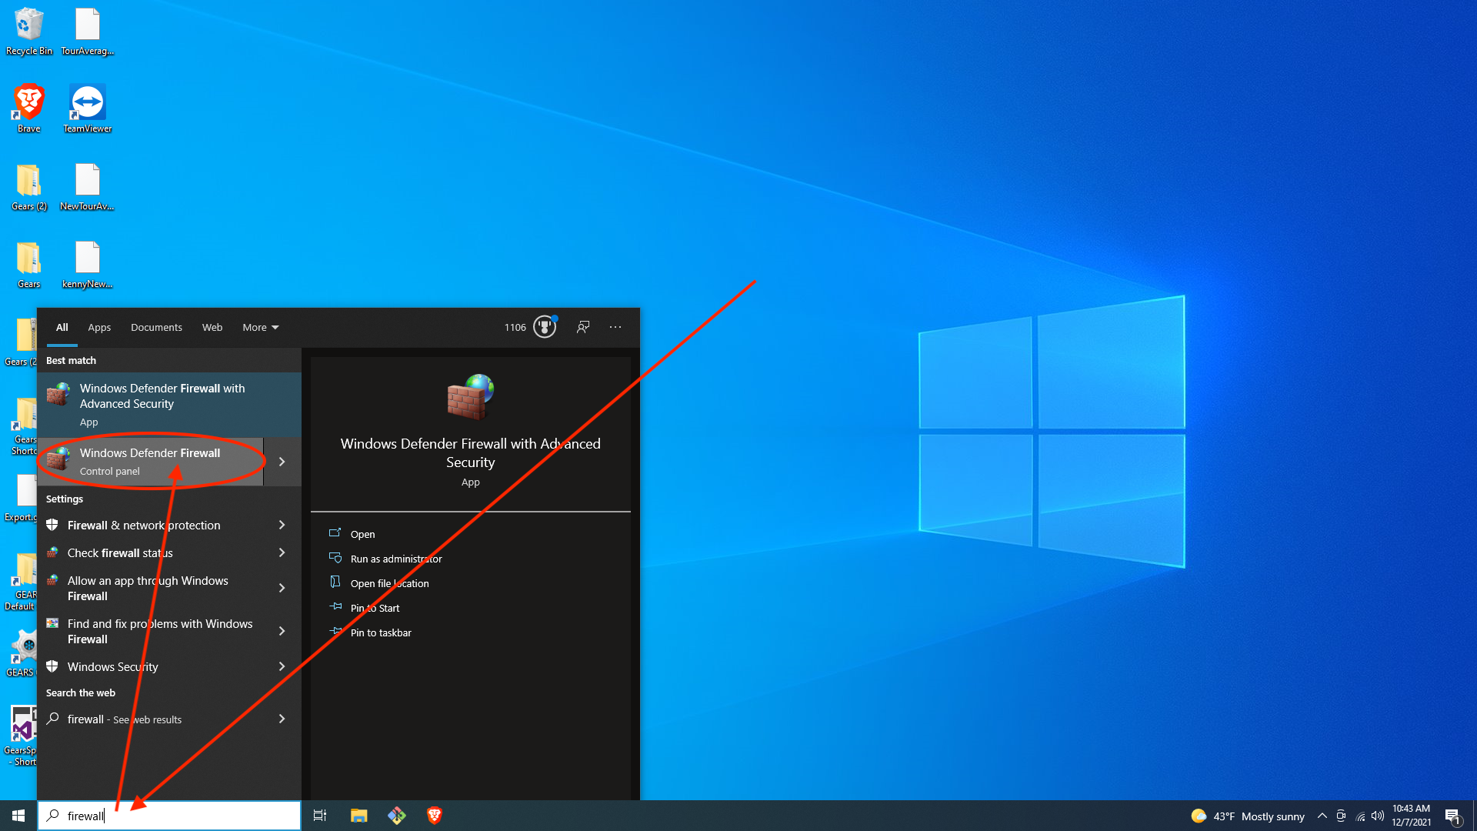Expand arrow for Check firewall status
Viewport: 1477px width, 831px height.
point(282,553)
